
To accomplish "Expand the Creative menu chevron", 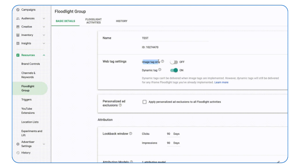I will pyautogui.click(x=44, y=27).
